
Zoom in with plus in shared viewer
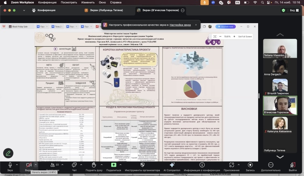point(234,36)
